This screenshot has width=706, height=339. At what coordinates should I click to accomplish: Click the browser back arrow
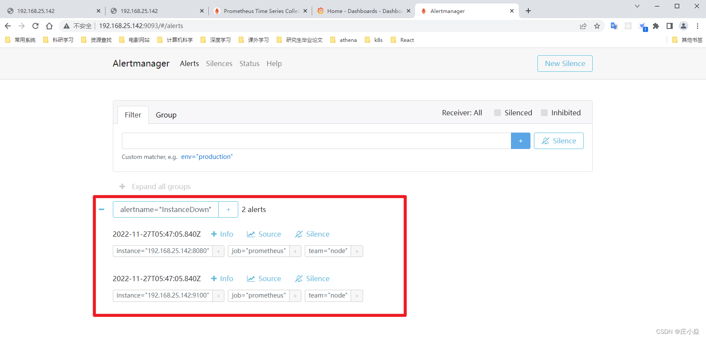point(8,26)
